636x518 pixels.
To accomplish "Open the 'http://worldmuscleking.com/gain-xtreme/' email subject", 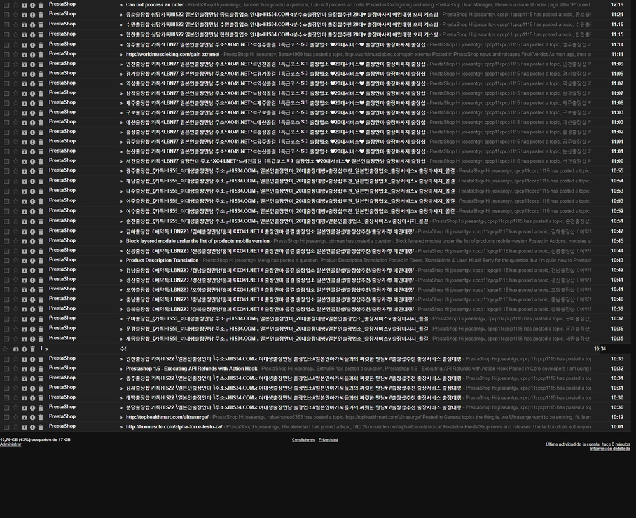I will [x=172, y=54].
